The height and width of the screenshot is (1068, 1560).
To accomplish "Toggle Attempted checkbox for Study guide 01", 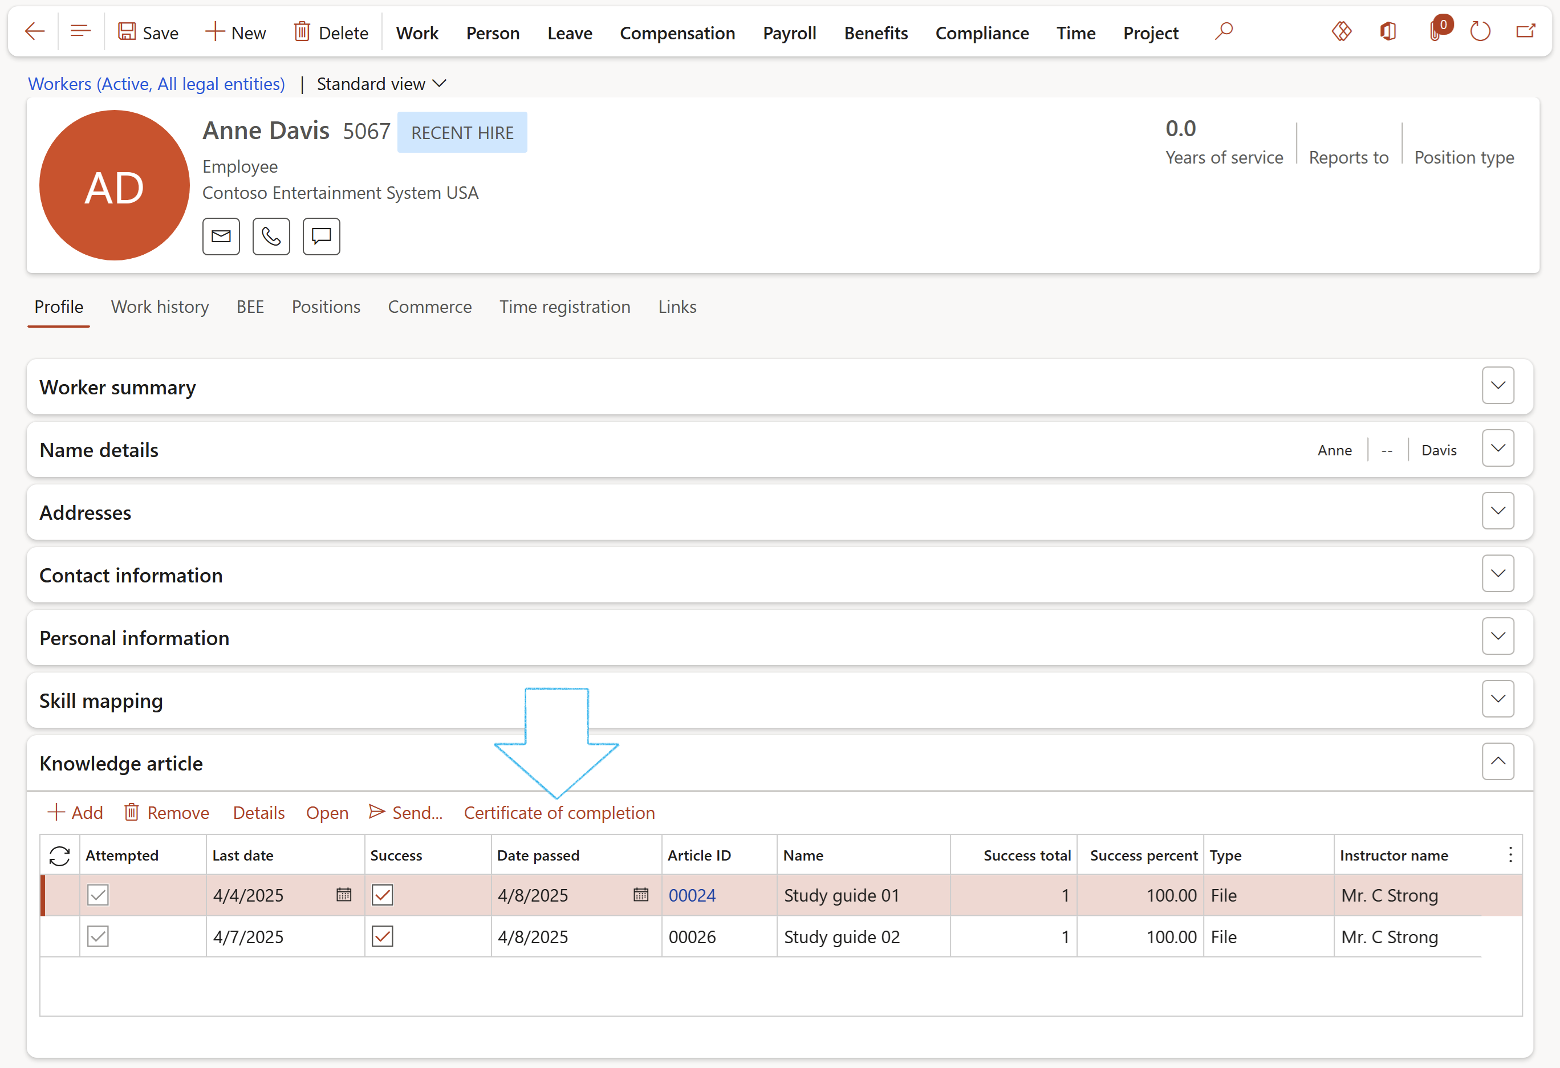I will (x=98, y=895).
